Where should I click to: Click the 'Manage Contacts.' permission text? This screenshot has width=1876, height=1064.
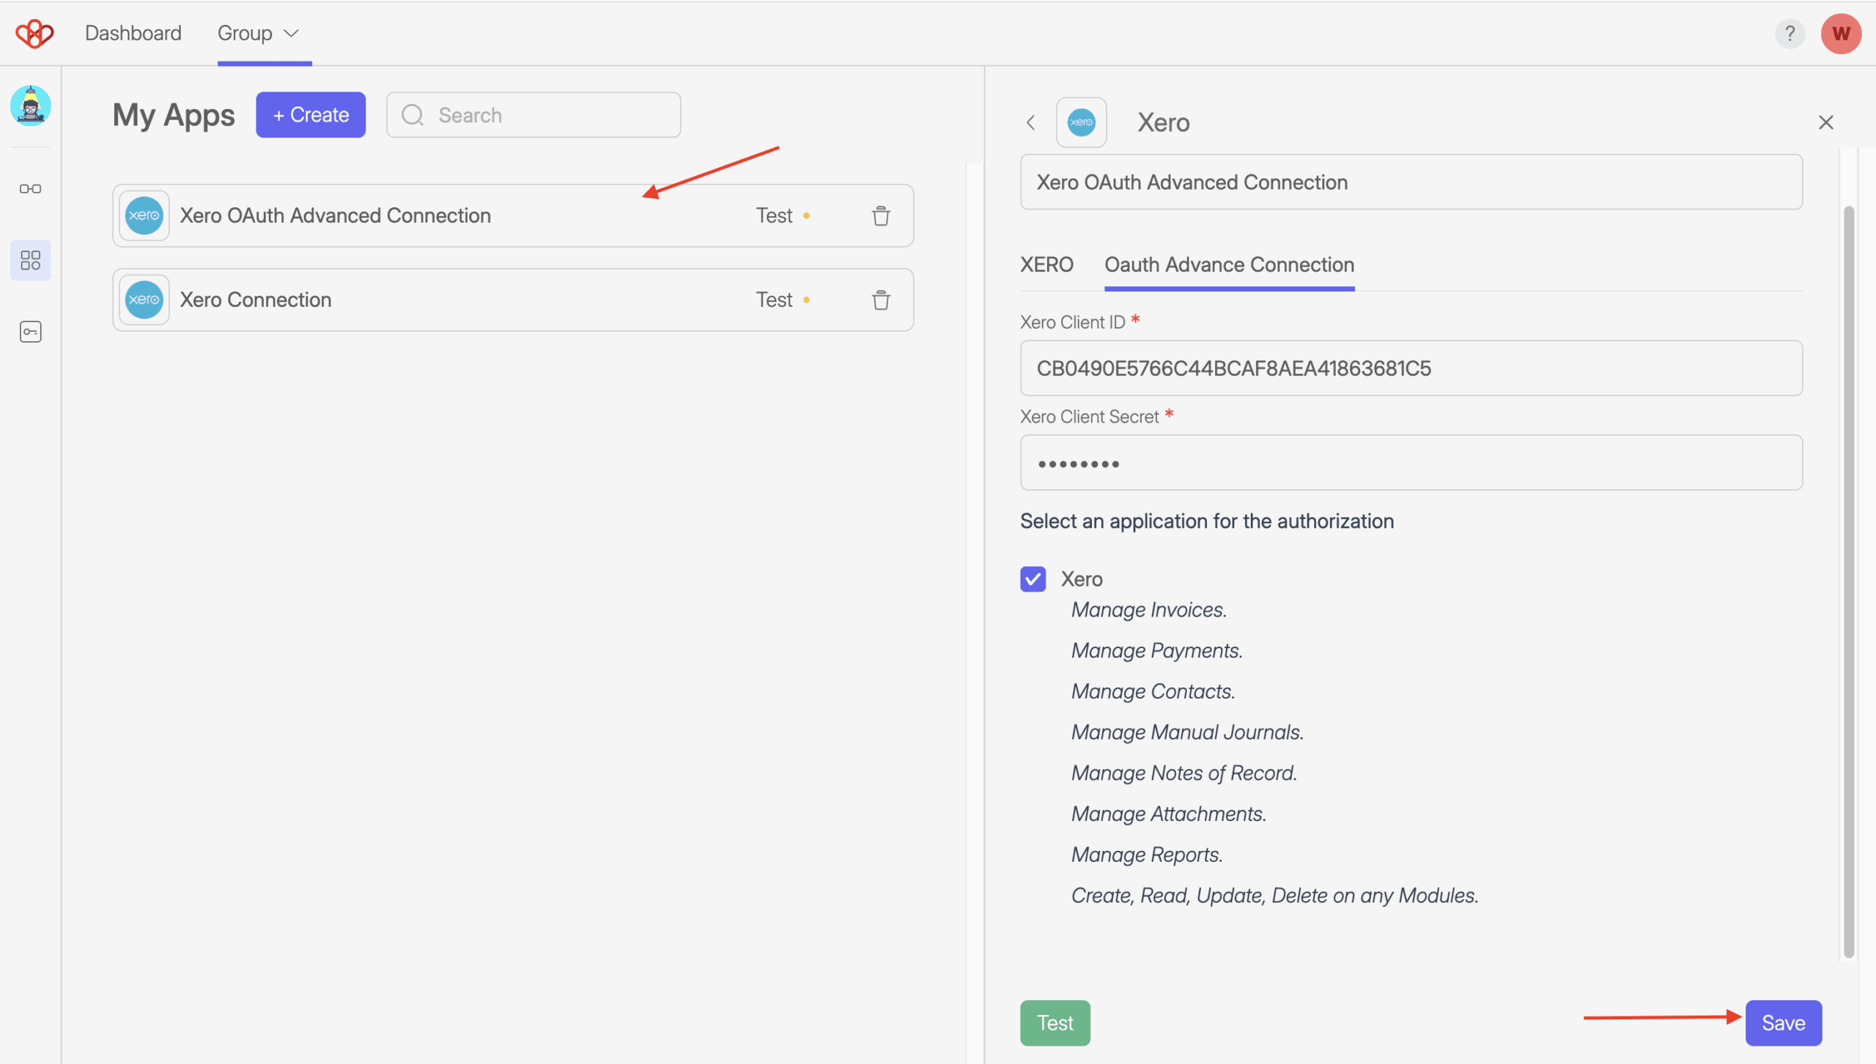coord(1153,692)
